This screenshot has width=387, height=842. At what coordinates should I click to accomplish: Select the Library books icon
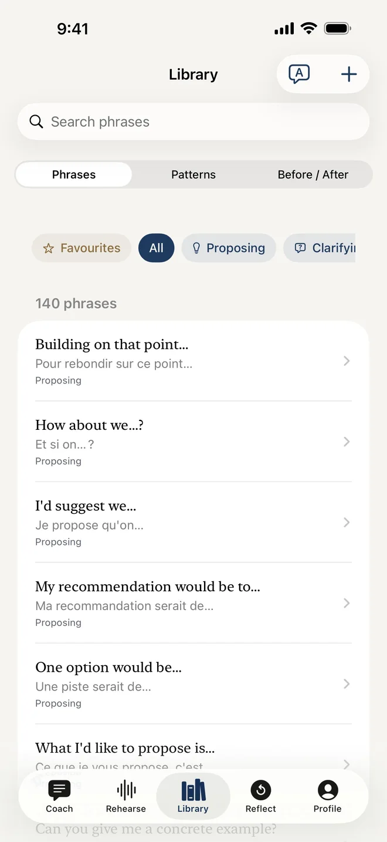pyautogui.click(x=193, y=790)
